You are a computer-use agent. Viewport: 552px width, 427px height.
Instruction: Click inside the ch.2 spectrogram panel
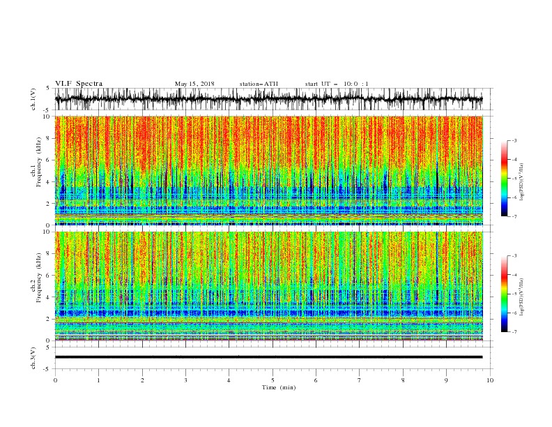(x=269, y=286)
